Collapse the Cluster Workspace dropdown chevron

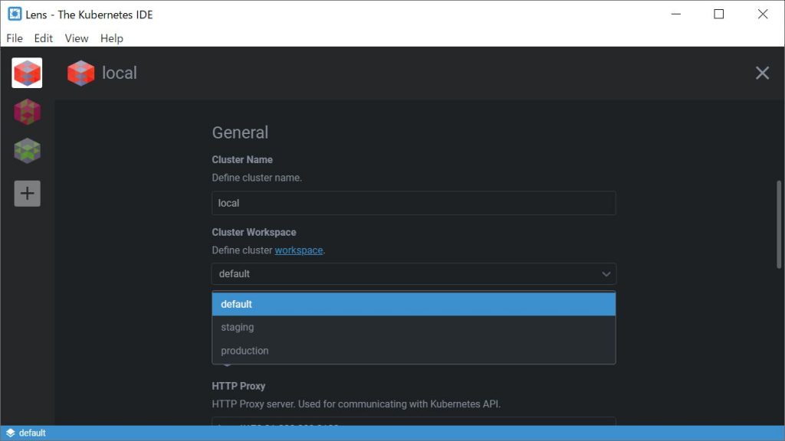606,274
